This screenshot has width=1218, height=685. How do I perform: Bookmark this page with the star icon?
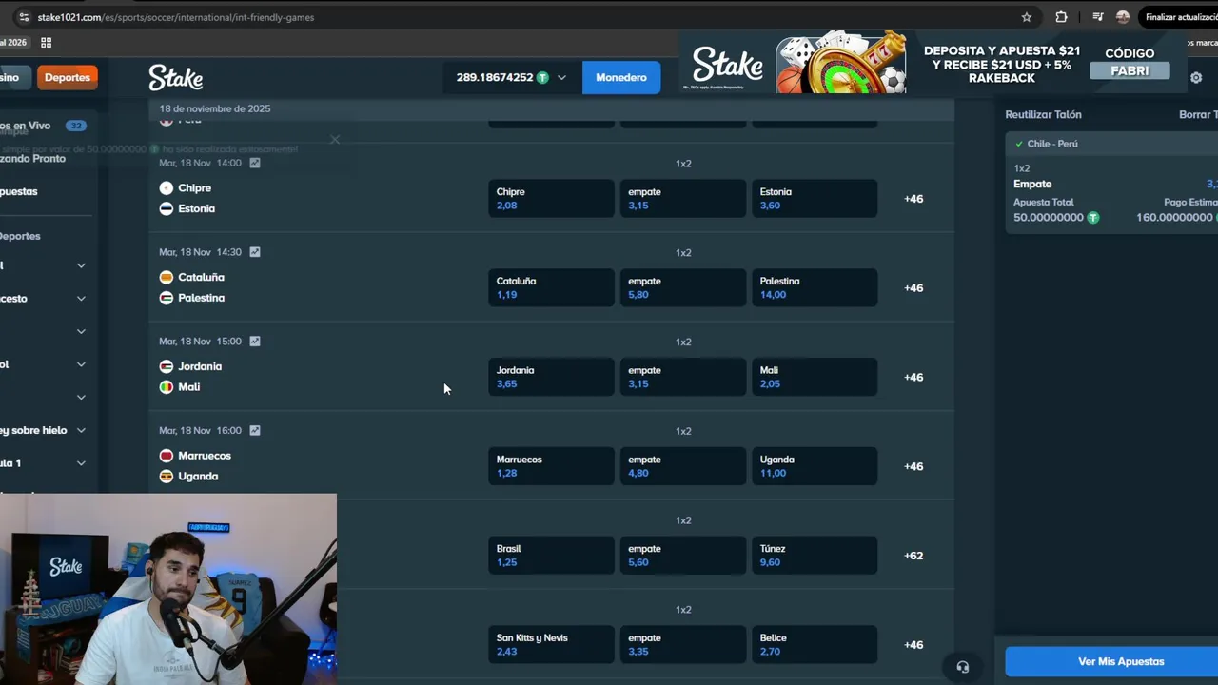pos(1027,17)
